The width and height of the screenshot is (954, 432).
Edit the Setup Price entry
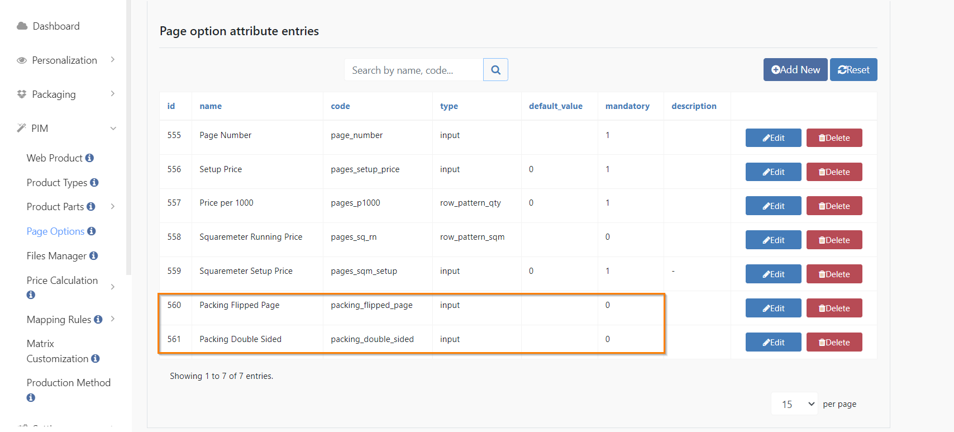(x=774, y=172)
